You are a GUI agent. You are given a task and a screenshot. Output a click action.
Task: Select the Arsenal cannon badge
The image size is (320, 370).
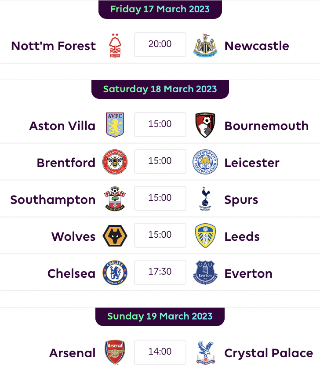[115, 352]
